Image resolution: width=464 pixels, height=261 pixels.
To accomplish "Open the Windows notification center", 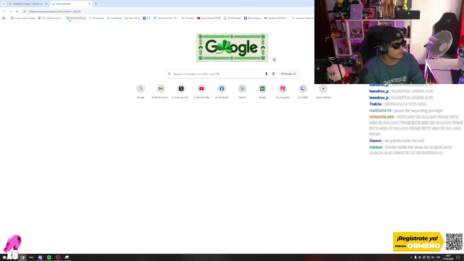I will pos(458,257).
